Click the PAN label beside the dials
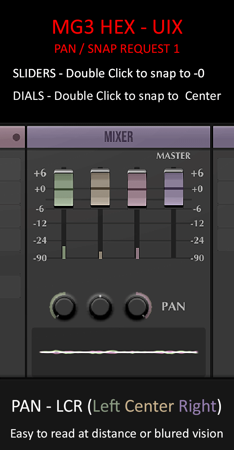 173,306
